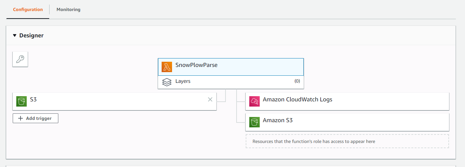The image size is (465, 167).
Task: Click the key permissions icon button
Action: coord(20,59)
